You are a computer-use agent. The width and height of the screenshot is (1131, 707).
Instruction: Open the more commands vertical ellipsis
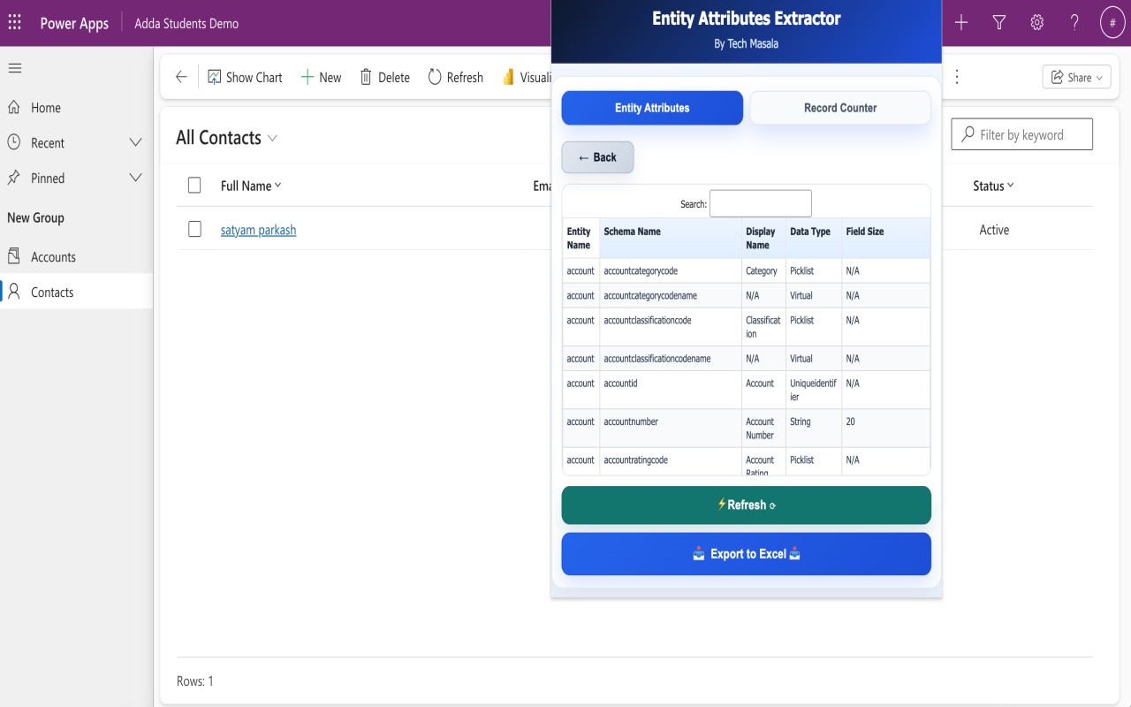(x=956, y=77)
